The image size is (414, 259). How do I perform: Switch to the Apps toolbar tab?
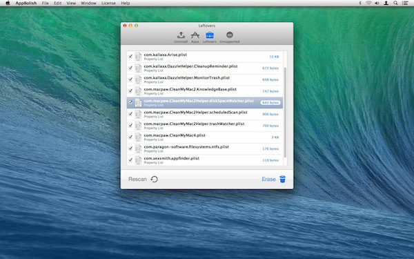[x=195, y=37]
